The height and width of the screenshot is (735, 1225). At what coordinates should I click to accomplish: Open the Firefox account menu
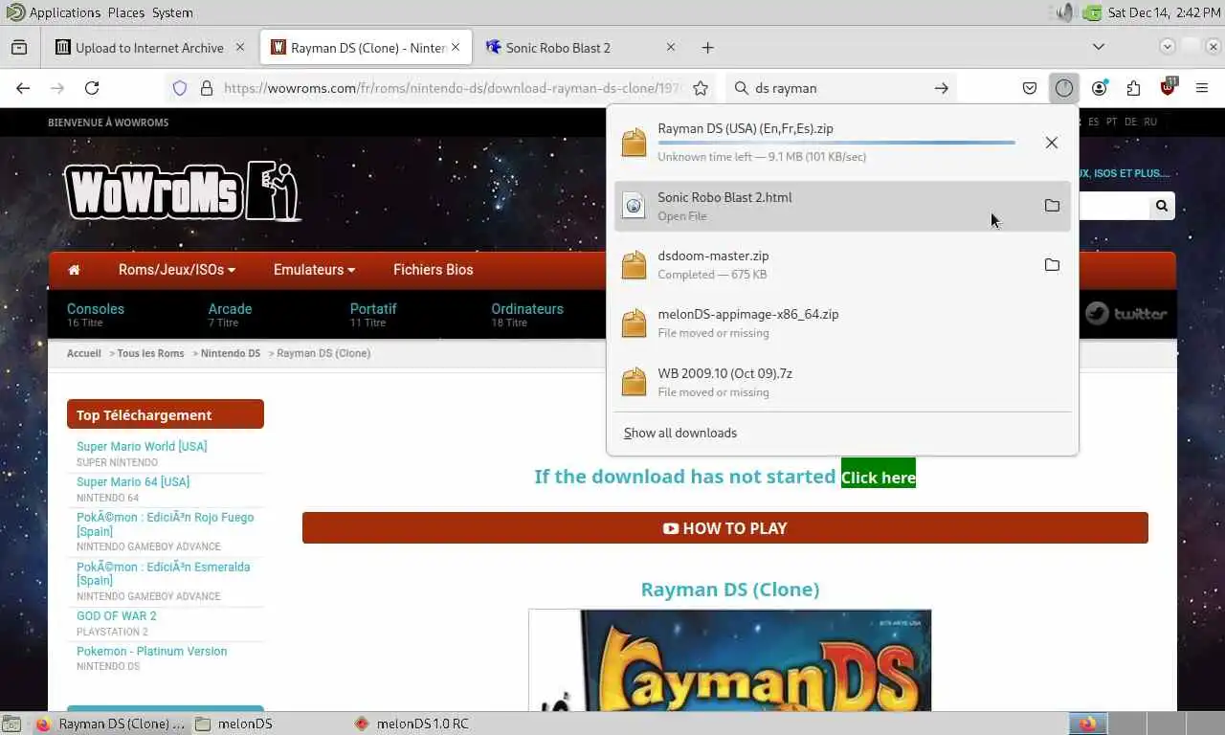tap(1099, 88)
